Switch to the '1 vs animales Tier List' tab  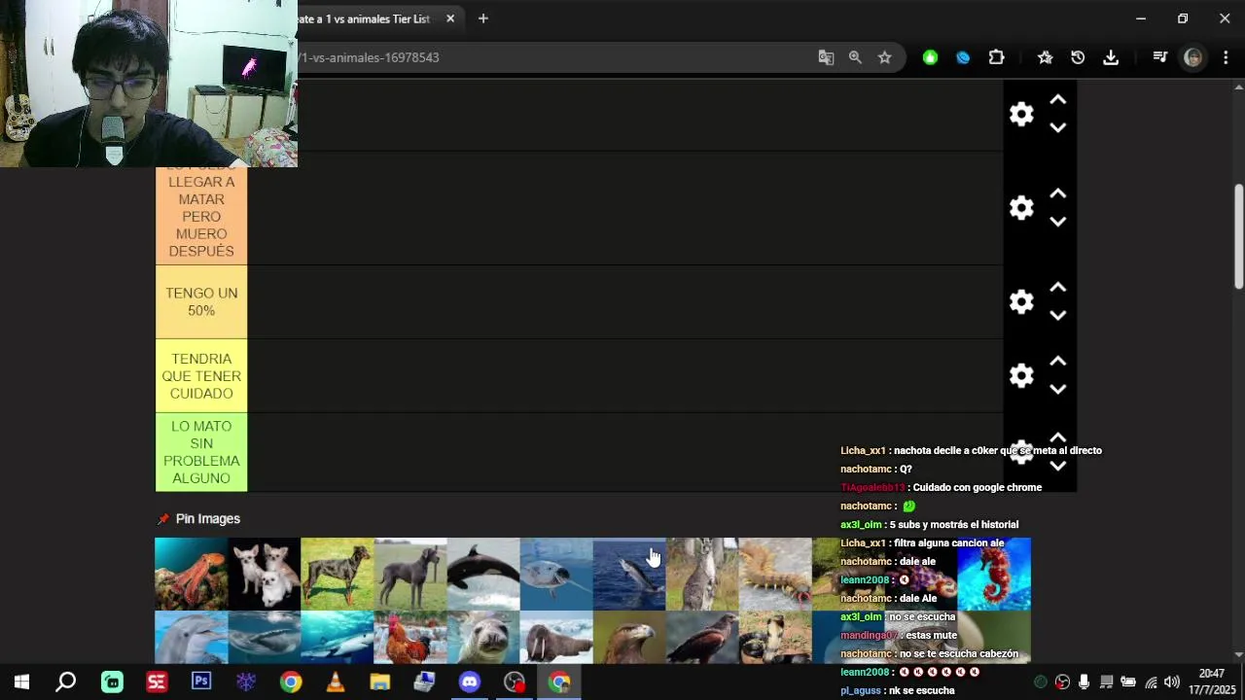(364, 18)
